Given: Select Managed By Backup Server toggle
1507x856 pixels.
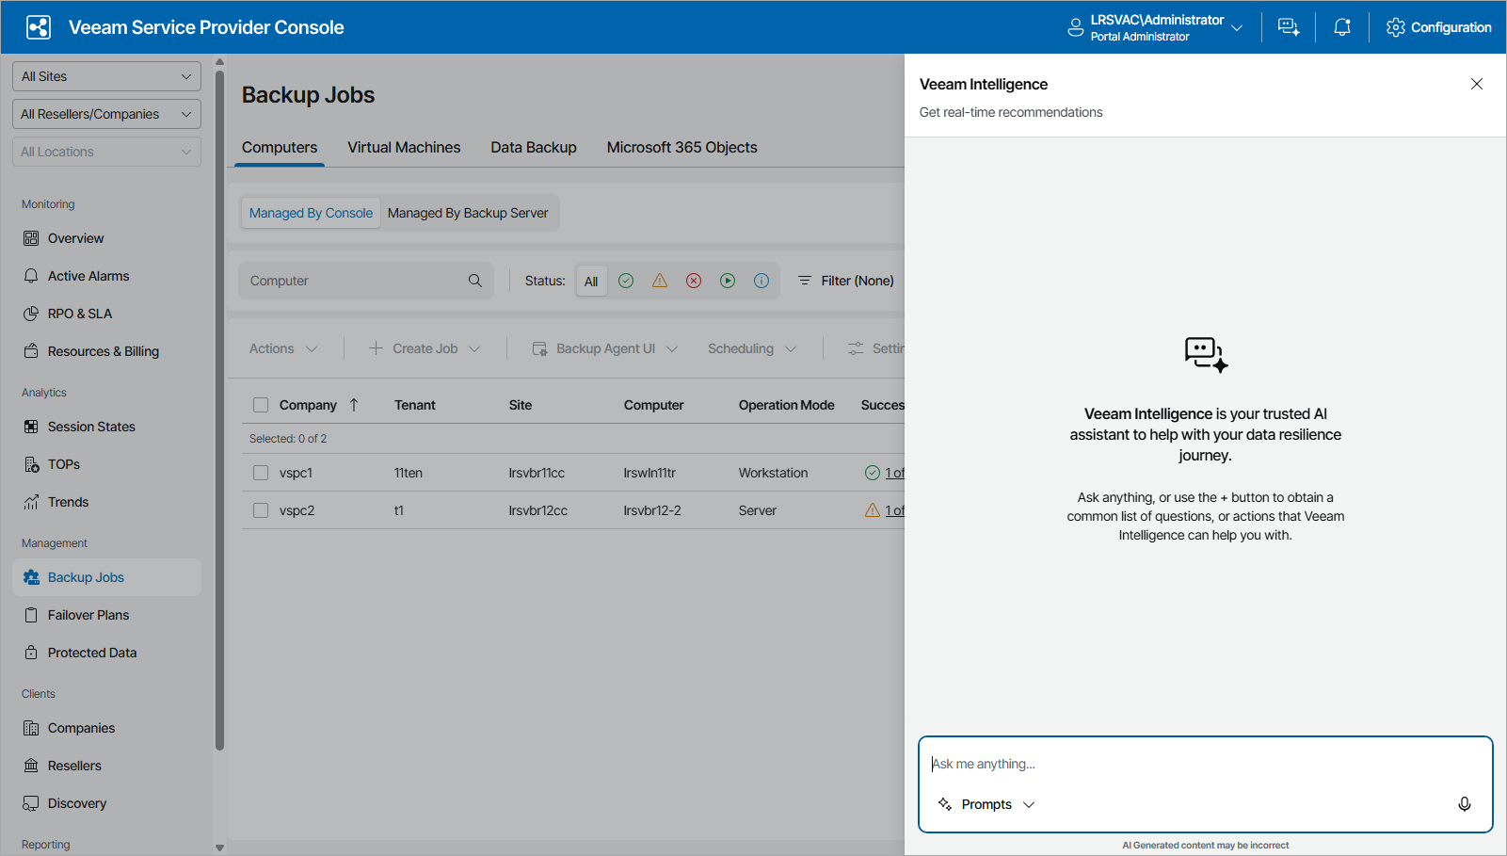Looking at the screenshot, I should tap(468, 213).
